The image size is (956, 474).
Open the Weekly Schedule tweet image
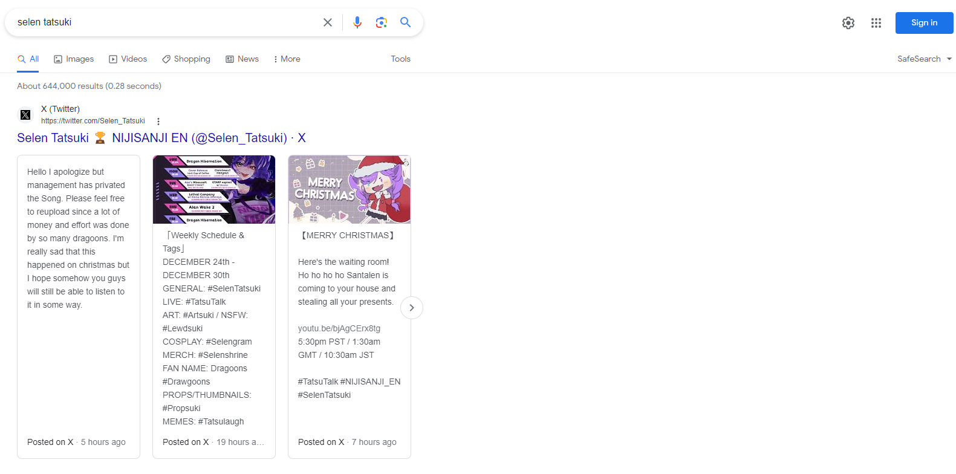point(214,190)
